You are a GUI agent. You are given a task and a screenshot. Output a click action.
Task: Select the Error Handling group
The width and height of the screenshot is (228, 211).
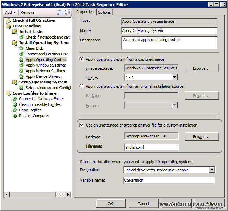coord(27,26)
